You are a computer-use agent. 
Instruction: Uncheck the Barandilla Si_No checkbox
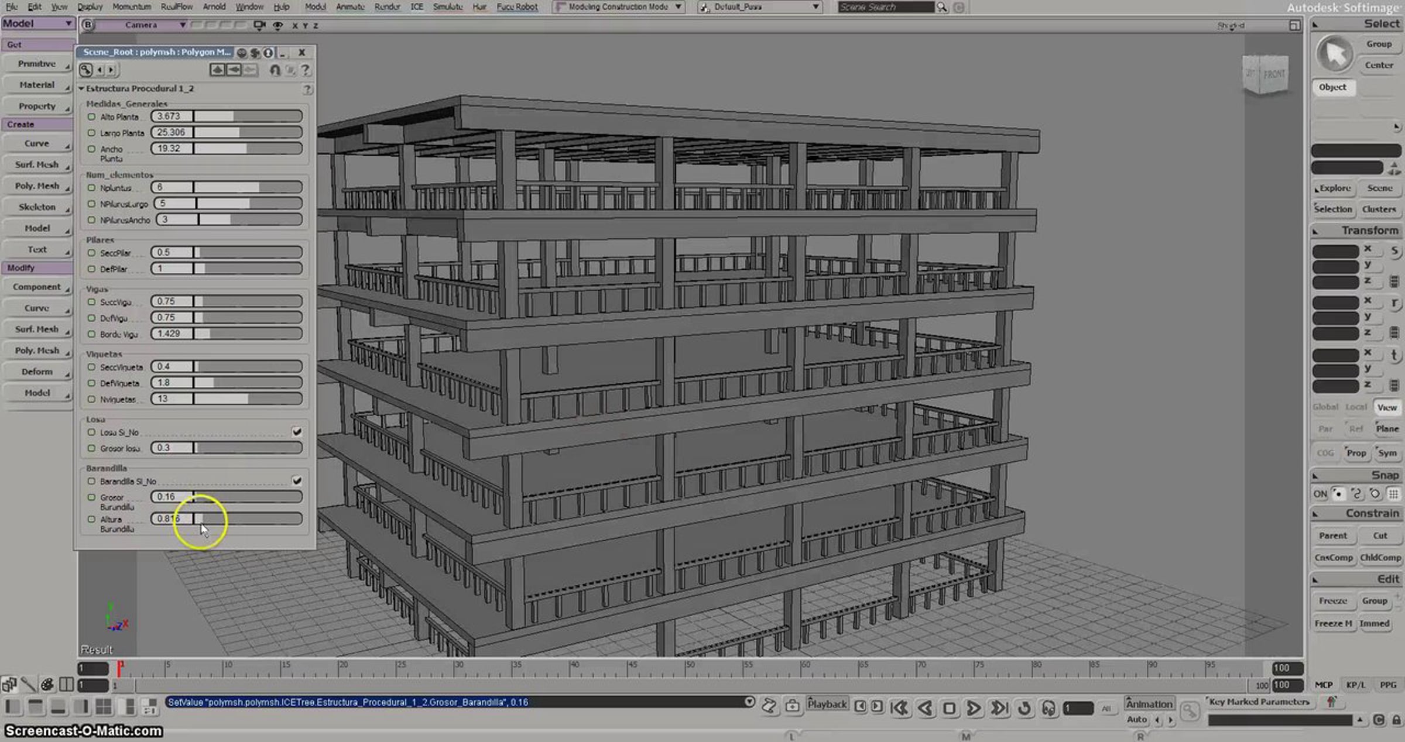(x=297, y=480)
